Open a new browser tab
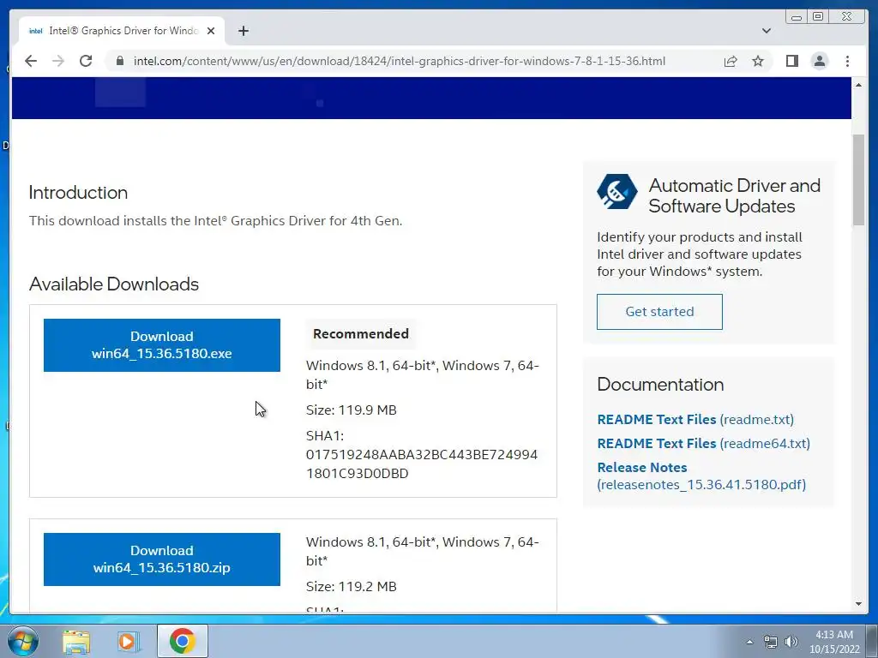The width and height of the screenshot is (878, 658). tap(243, 31)
